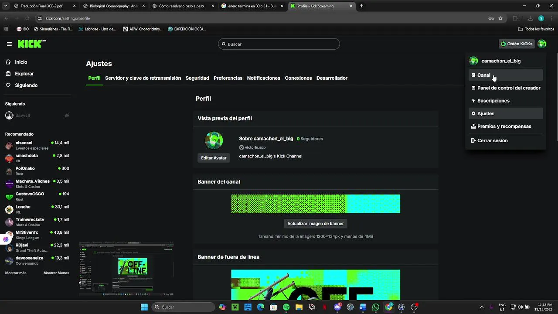Click Mostrar más in recommended list
Viewport: 558px width, 314px height.
(x=16, y=273)
